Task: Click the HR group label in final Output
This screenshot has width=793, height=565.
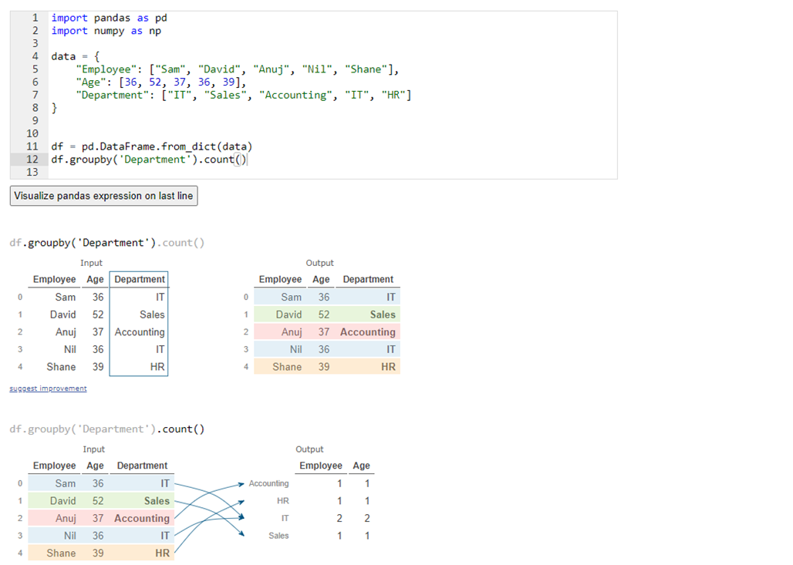Action: pos(282,501)
